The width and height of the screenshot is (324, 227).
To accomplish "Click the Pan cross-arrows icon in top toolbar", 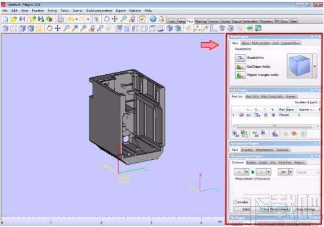I will [x=115, y=19].
